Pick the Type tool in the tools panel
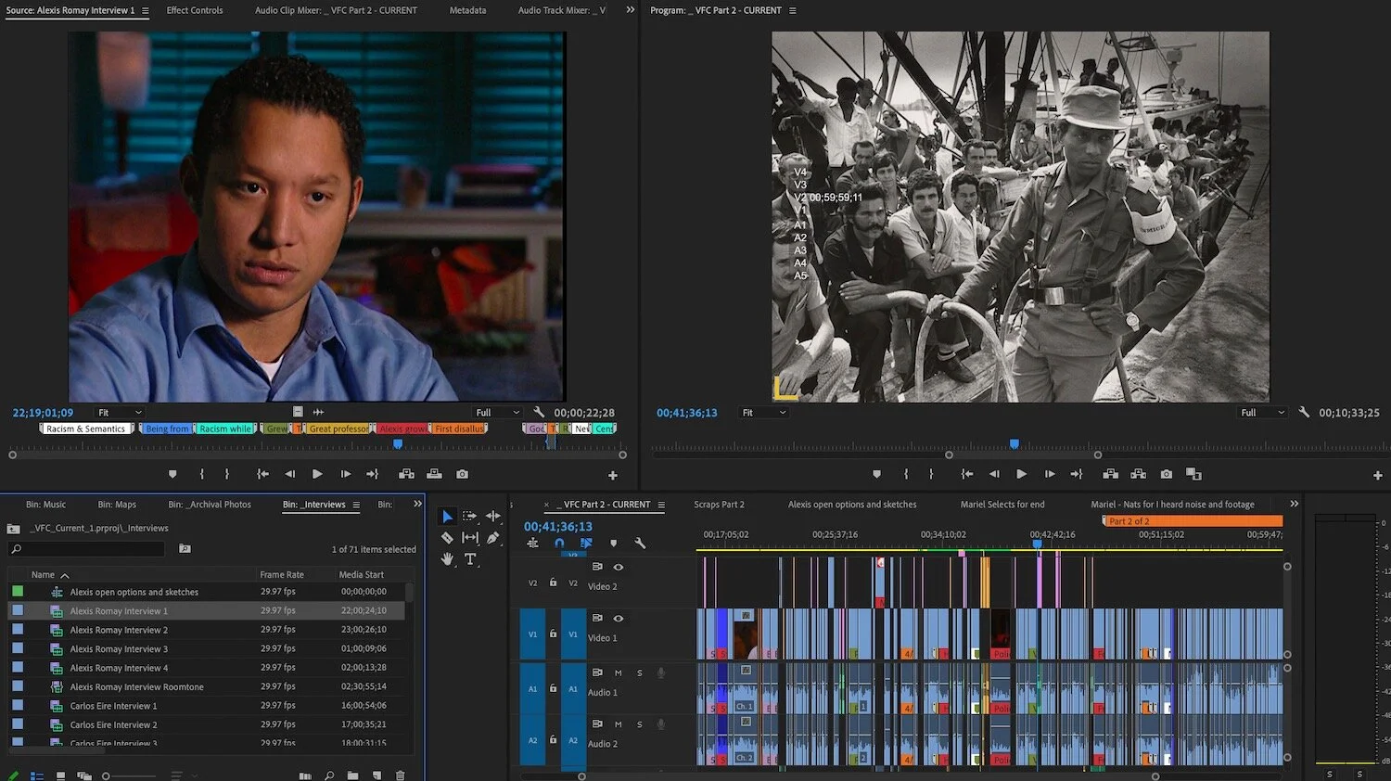The image size is (1391, 781). pyautogui.click(x=470, y=558)
